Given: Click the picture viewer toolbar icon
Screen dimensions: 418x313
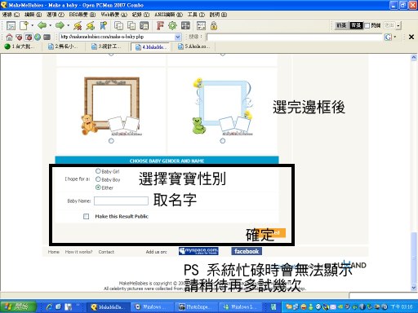Looking at the screenshot, I should [x=201, y=26].
